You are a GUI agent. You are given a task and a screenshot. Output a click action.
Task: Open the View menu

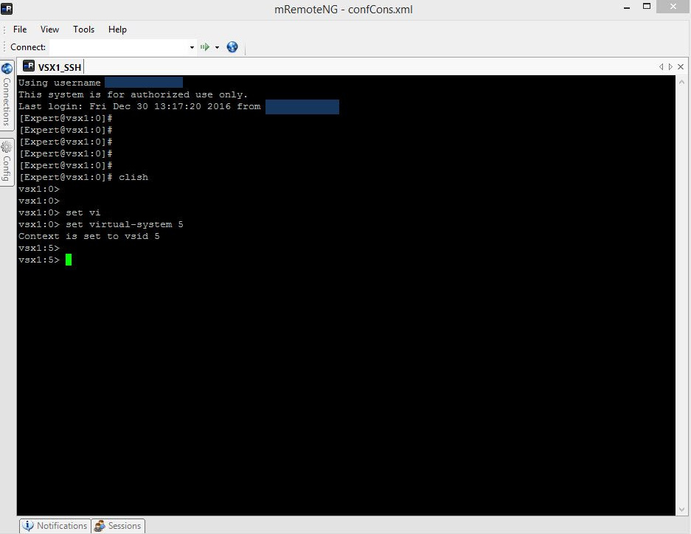[x=49, y=30]
